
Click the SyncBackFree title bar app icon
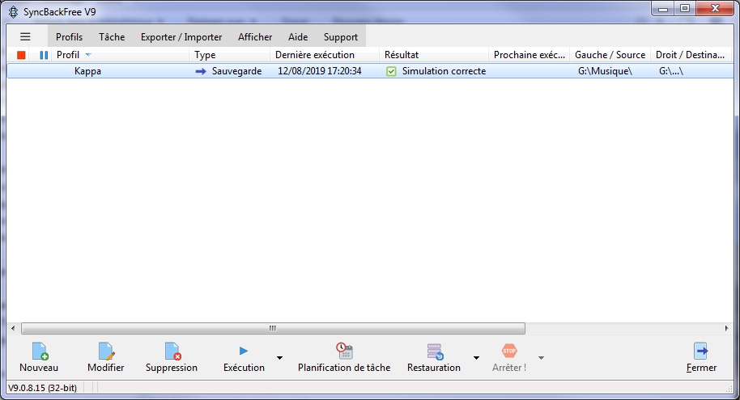(x=14, y=12)
